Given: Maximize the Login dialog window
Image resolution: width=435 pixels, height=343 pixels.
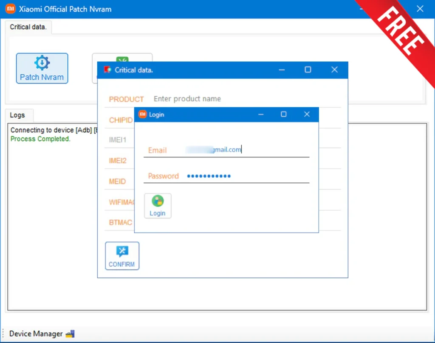Looking at the screenshot, I should click(x=284, y=114).
